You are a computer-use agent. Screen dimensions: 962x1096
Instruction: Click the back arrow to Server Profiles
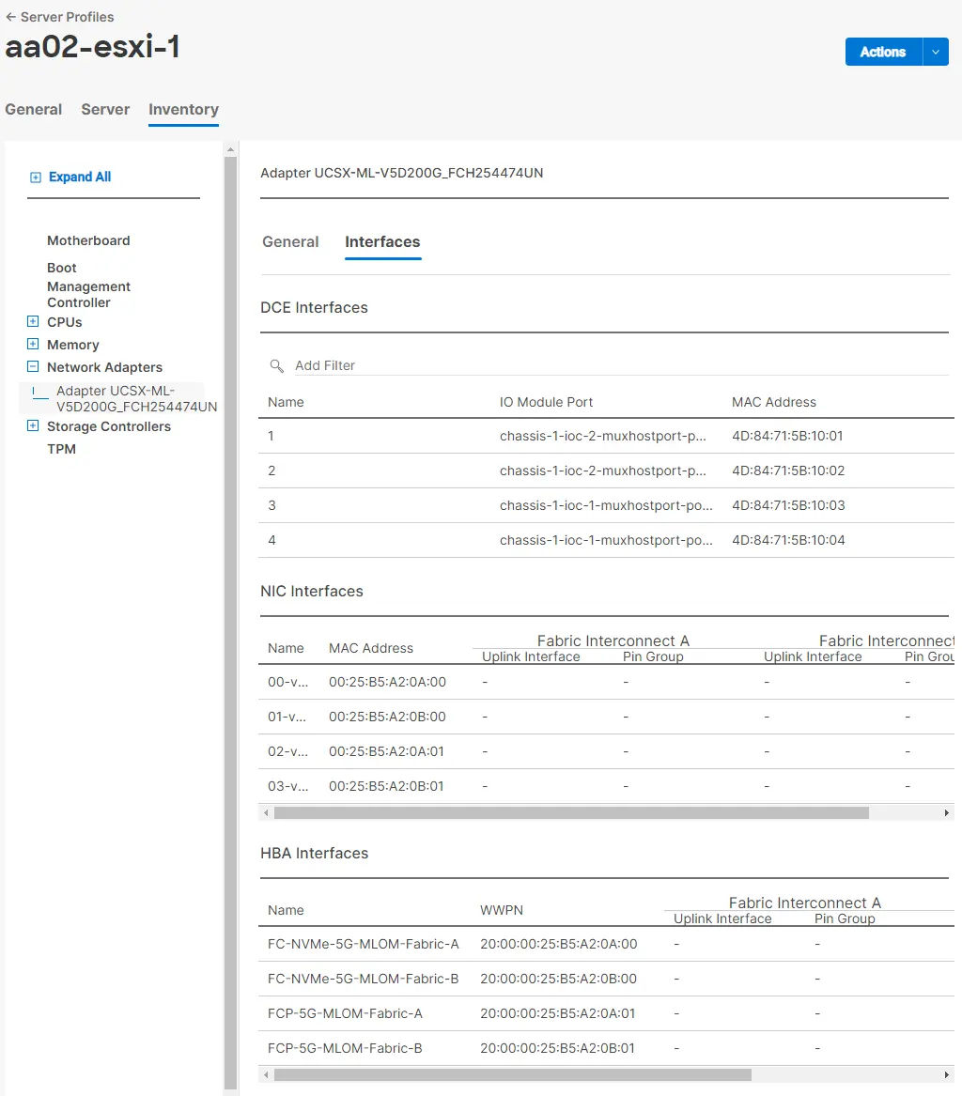point(10,17)
